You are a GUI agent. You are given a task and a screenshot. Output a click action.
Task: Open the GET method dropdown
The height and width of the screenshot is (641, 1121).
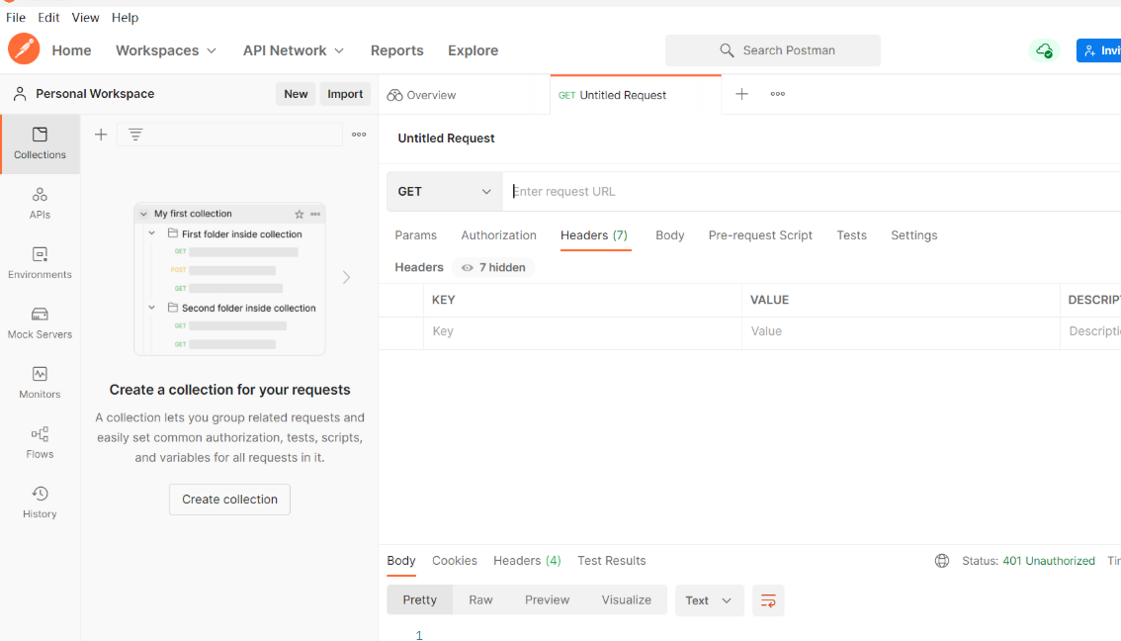click(445, 192)
